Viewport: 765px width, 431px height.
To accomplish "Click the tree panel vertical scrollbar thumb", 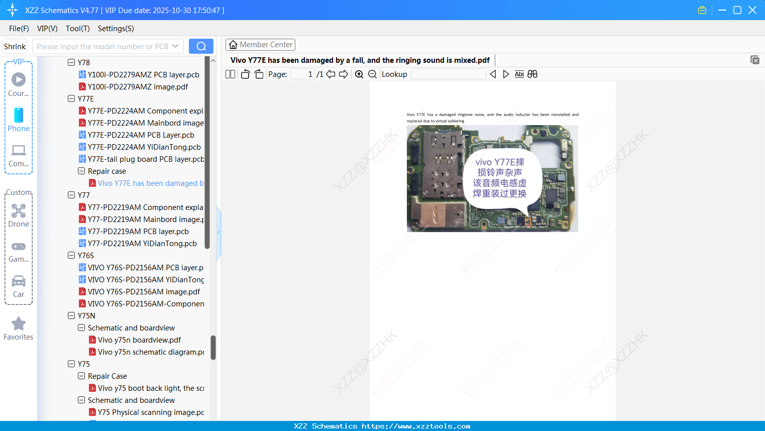I will tap(213, 348).
